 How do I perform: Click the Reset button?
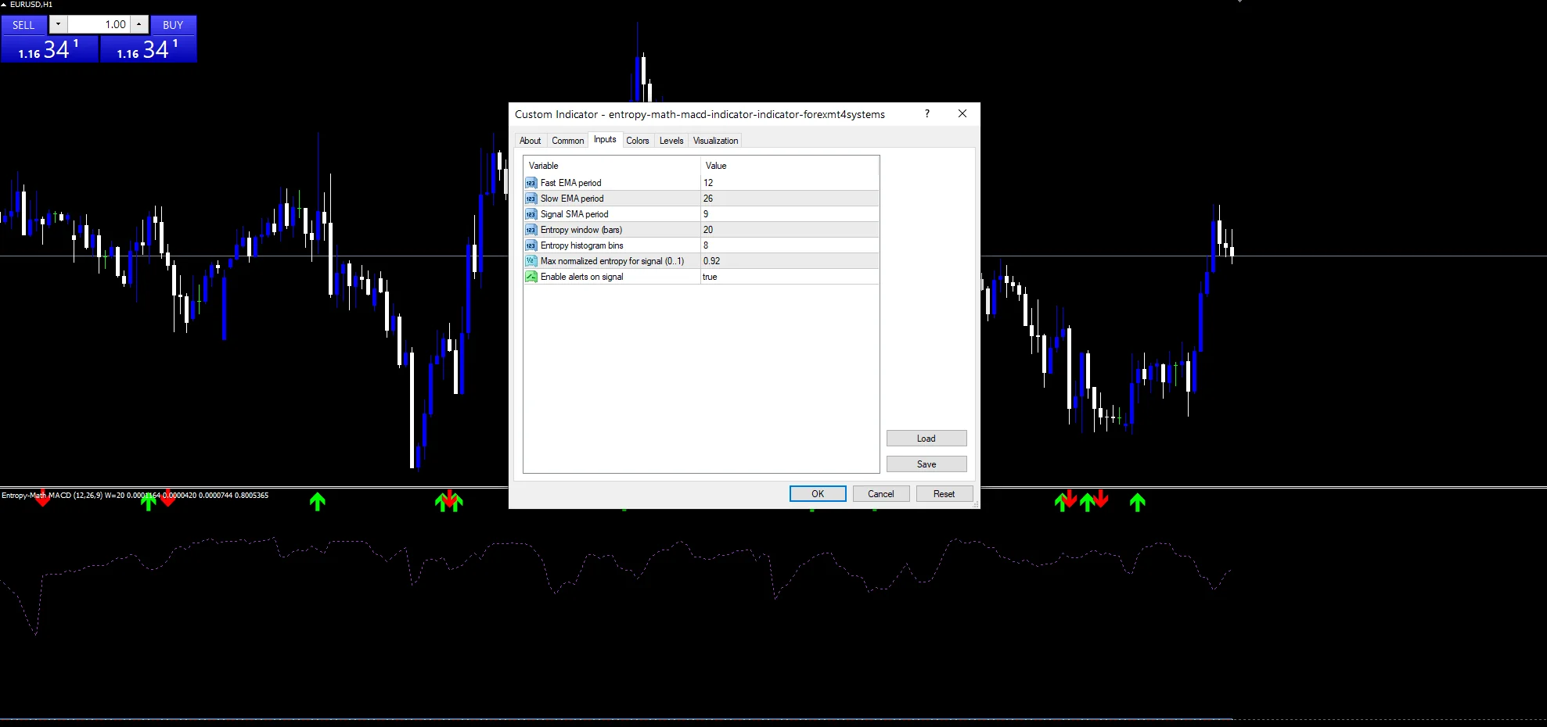[x=944, y=494]
